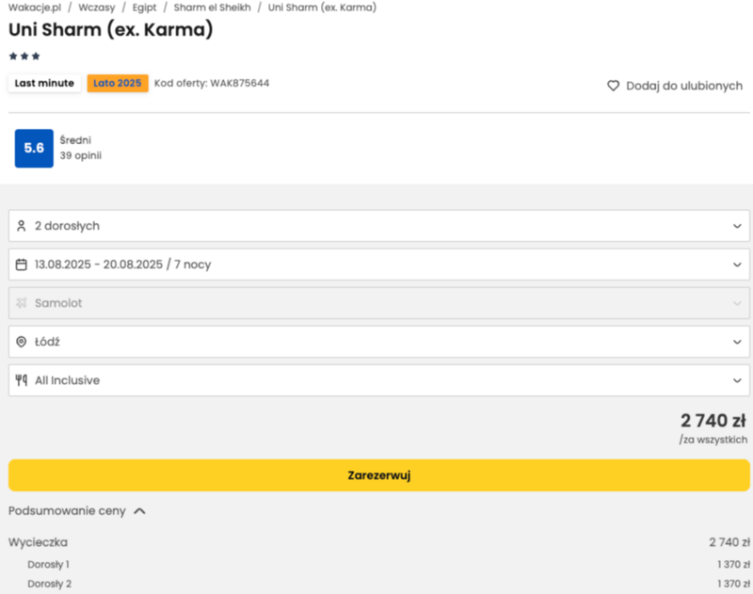Screen dimensions: 753x594
Task: Click the airplane icon beside Samolot
Action: coord(21,303)
